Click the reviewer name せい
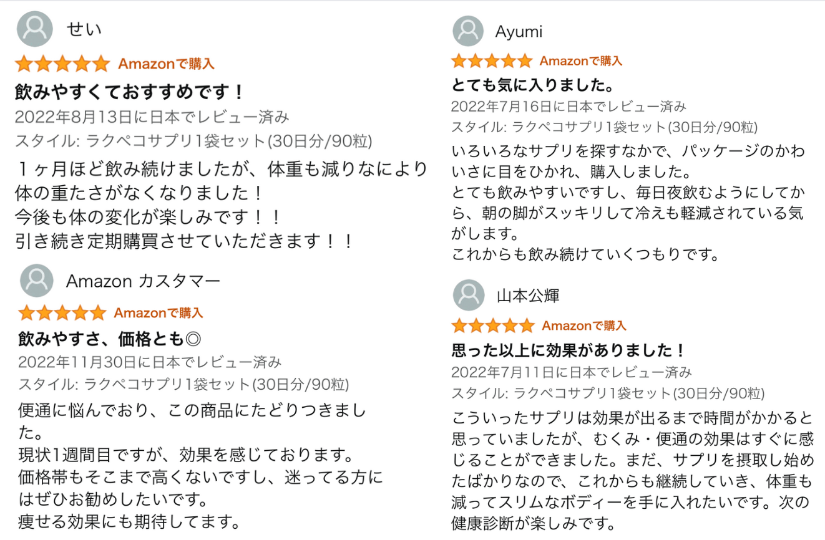Image resolution: width=825 pixels, height=540 pixels. pyautogui.click(x=84, y=29)
